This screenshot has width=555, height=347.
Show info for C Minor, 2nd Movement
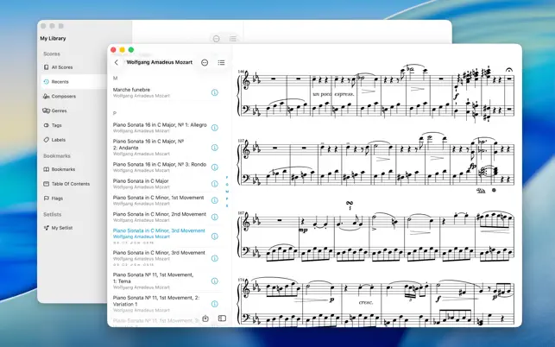pos(215,217)
